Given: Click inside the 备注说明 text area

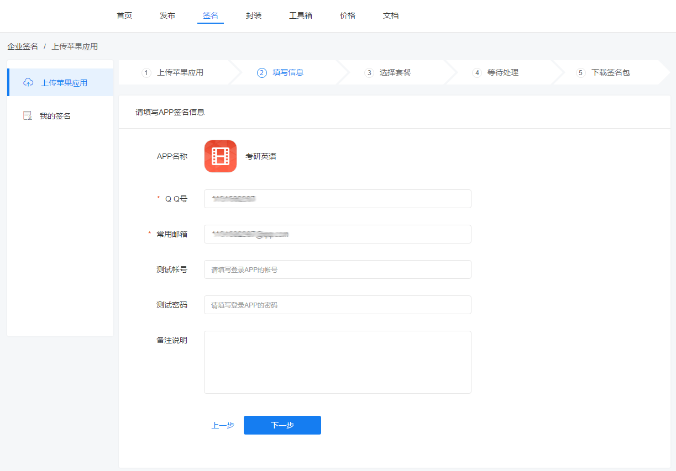Looking at the screenshot, I should [x=337, y=362].
